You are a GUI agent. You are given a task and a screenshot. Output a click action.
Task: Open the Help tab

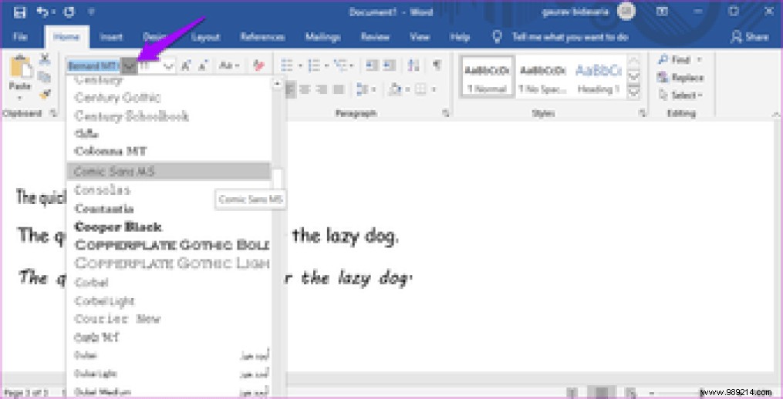click(x=460, y=37)
